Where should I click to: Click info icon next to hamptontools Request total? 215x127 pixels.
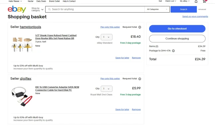point(139,27)
